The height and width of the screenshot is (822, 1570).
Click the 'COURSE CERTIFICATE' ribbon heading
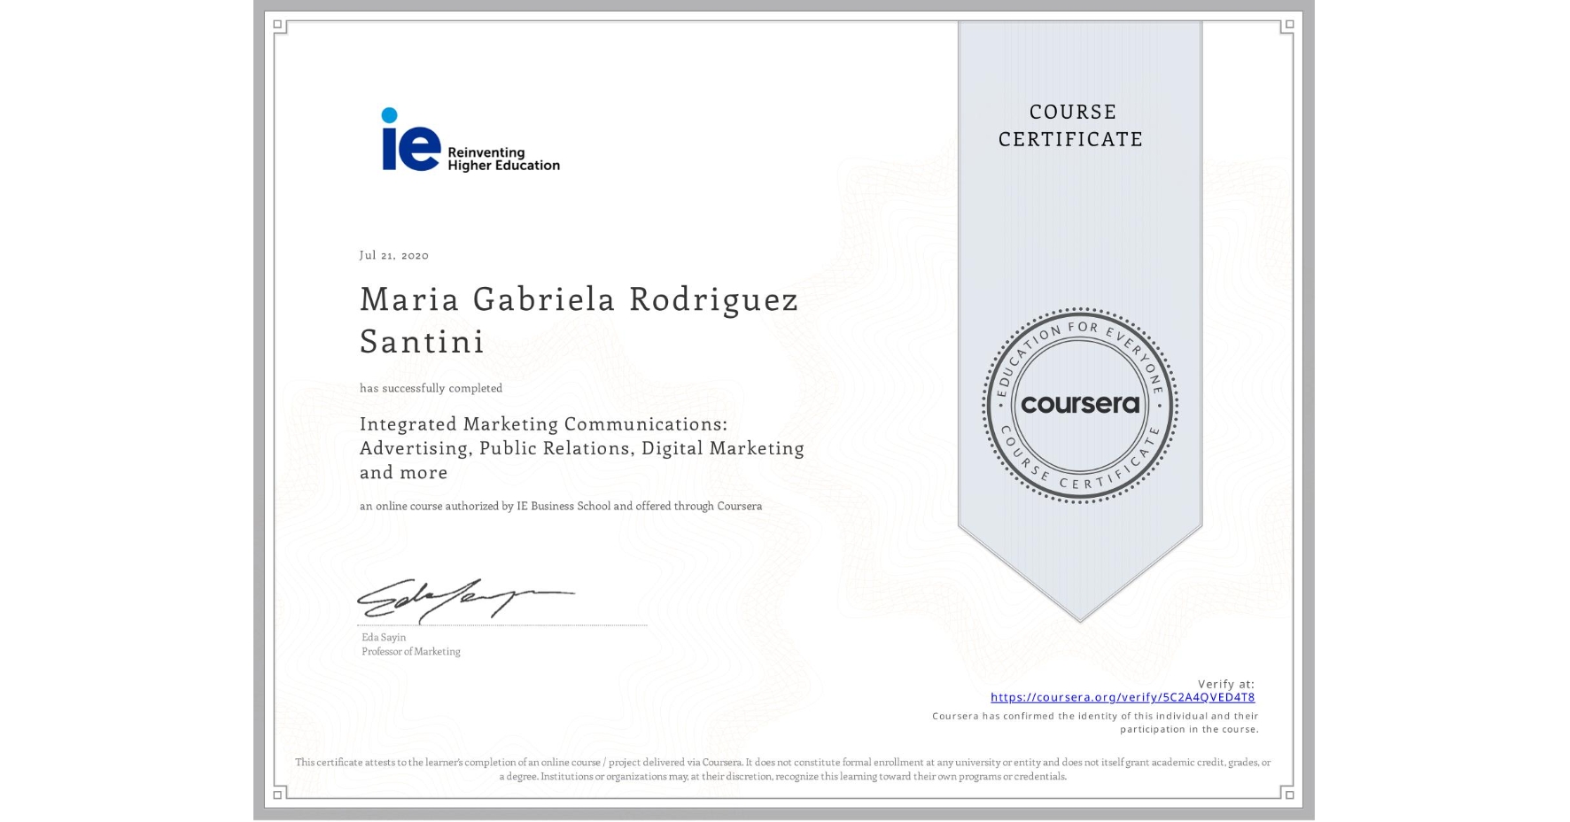pyautogui.click(x=1071, y=125)
